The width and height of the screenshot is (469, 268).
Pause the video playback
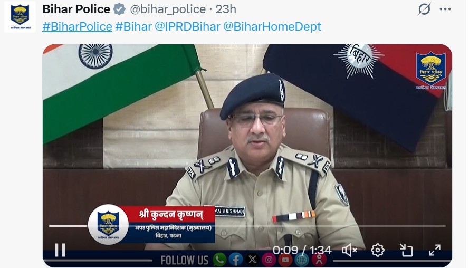pos(60,250)
